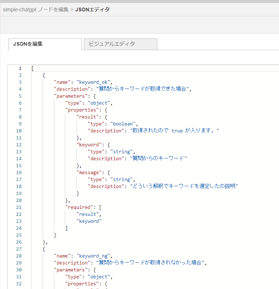Click the どういう解釈でキーワードを選定したの説明 string
The width and height of the screenshot is (279, 289).
coord(184,187)
